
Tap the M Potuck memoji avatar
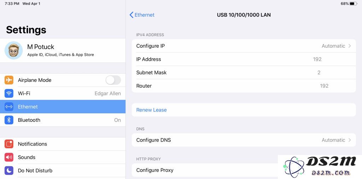14,50
